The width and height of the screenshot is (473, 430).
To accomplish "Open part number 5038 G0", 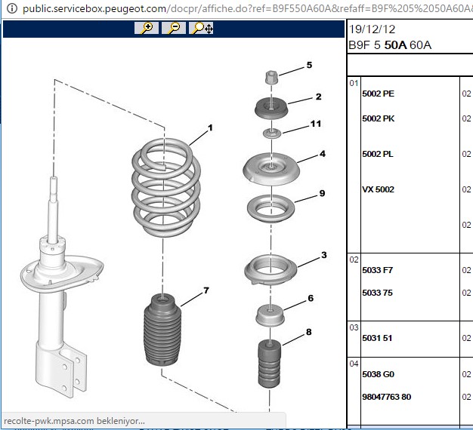I will click(379, 374).
